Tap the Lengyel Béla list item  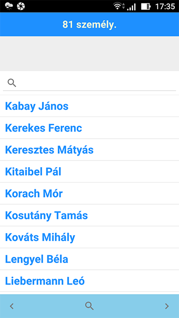pyautogui.click(x=89, y=259)
